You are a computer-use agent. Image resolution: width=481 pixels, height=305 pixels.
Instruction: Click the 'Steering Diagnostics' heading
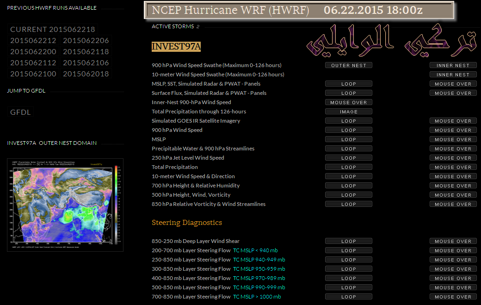tap(187, 223)
